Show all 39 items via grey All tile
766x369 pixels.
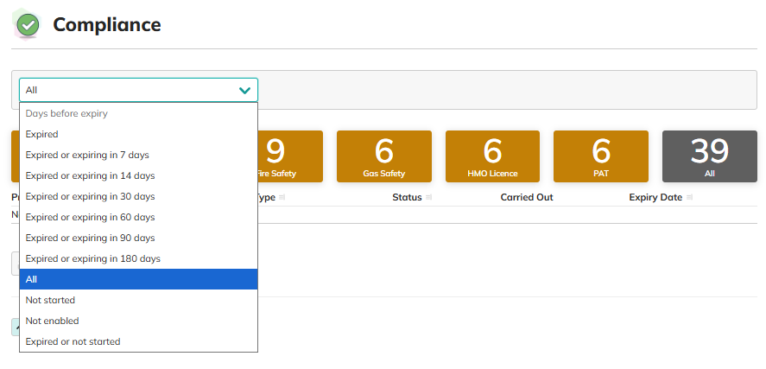709,156
